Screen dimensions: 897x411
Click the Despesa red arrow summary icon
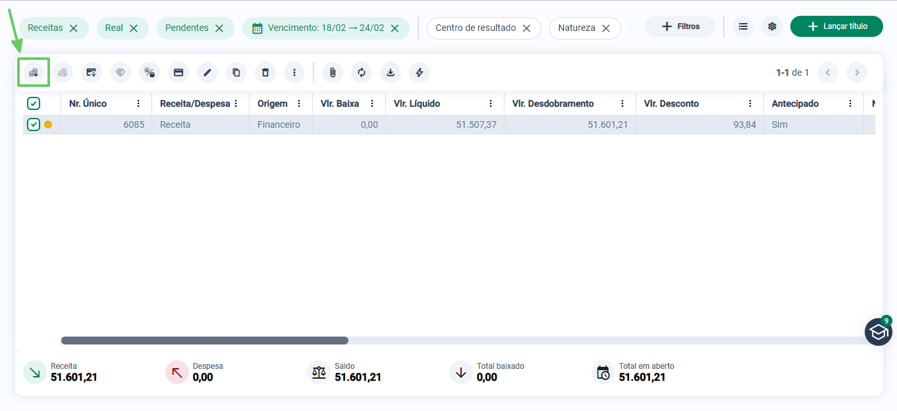click(x=177, y=372)
